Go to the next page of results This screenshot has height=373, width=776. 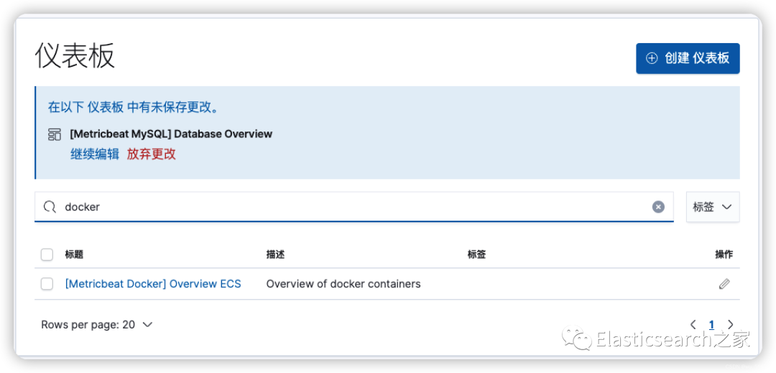731,325
